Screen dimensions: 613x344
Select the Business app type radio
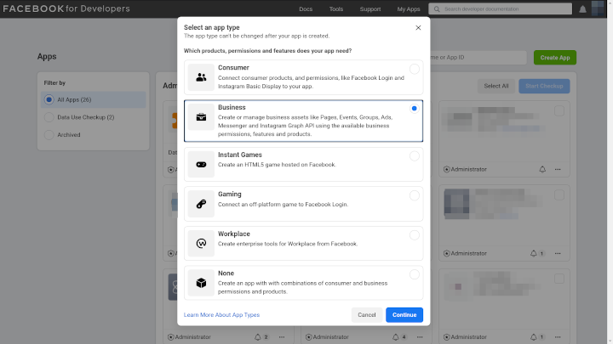(415, 109)
